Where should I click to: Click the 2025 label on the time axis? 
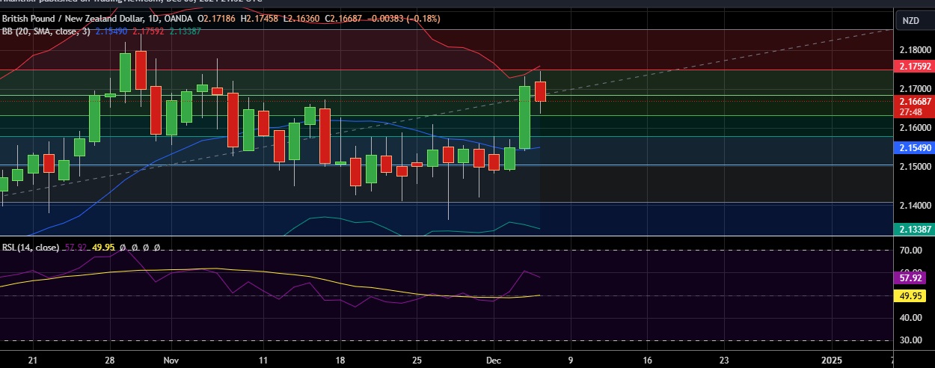click(832, 360)
